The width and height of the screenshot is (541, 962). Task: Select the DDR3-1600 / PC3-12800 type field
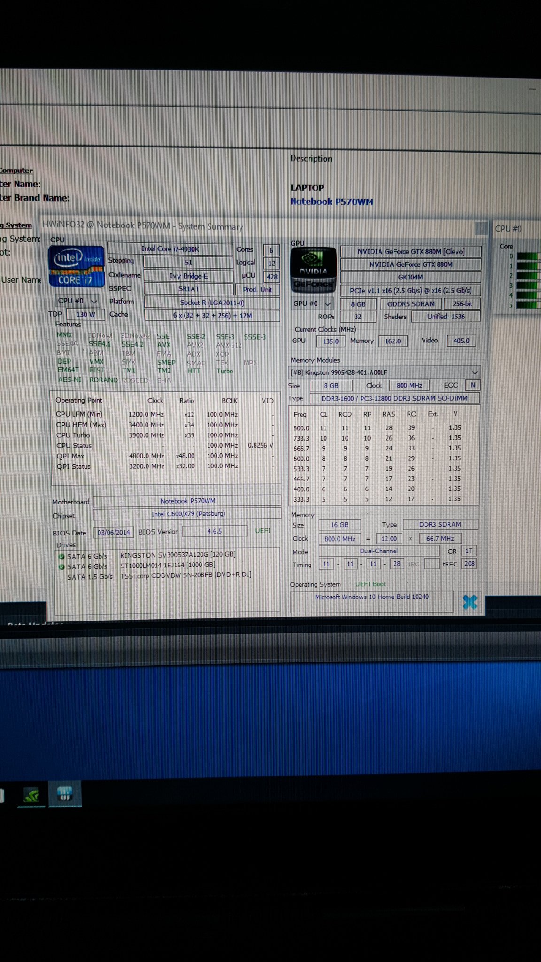tap(394, 398)
